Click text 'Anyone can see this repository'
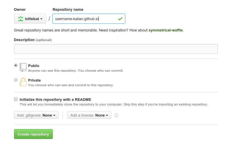 52,71
